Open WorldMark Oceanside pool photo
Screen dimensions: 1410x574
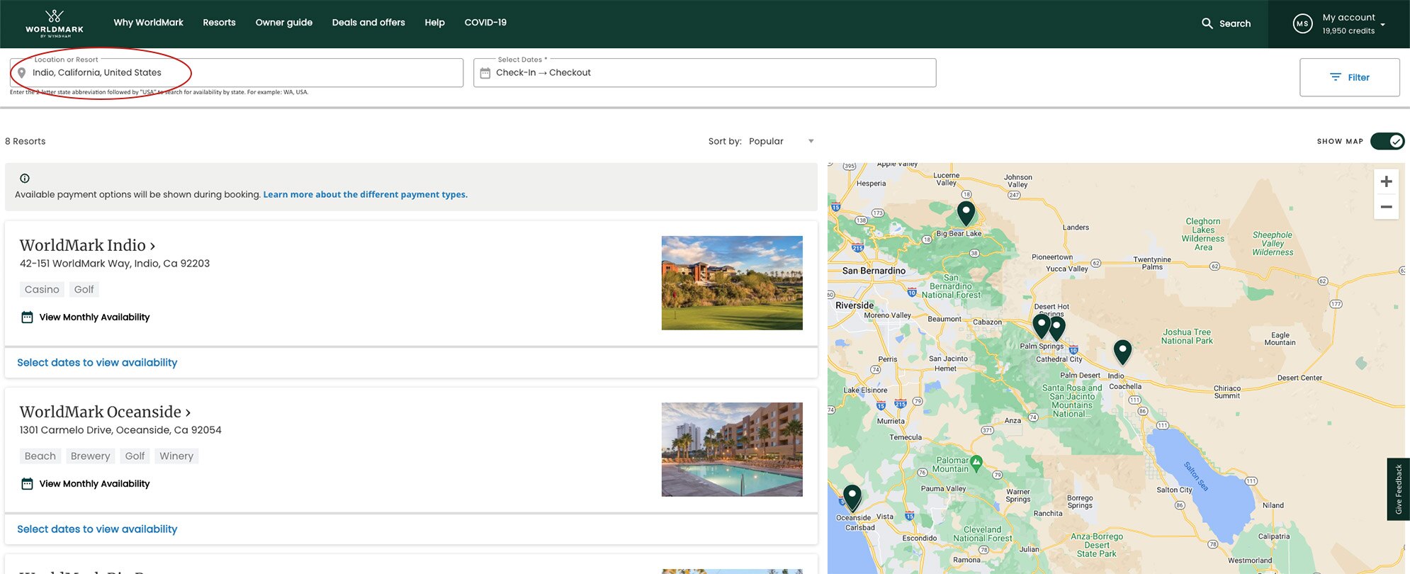732,449
